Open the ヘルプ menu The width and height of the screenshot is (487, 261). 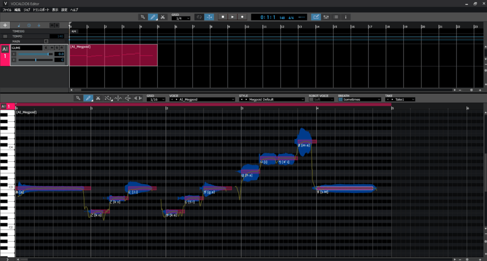[x=74, y=10]
